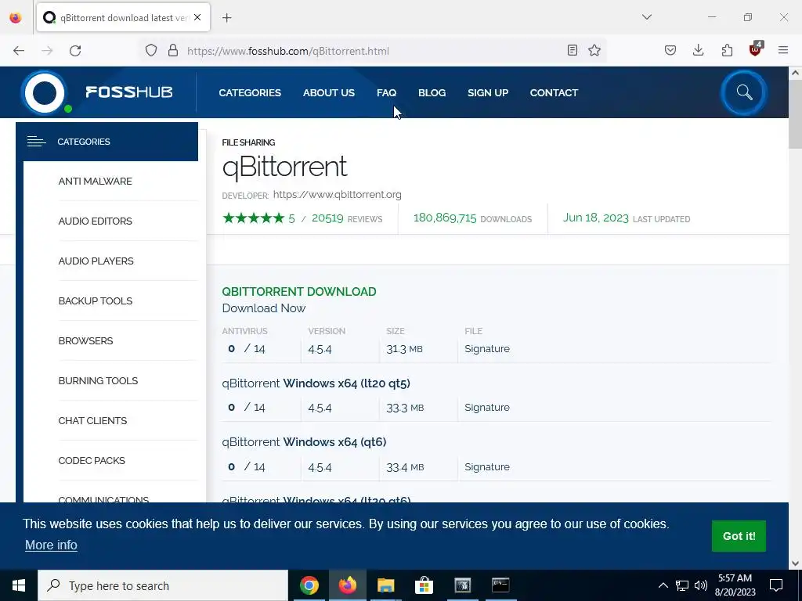Open CATEGORIES in top navigation
This screenshot has height=601, width=802.
(250, 93)
